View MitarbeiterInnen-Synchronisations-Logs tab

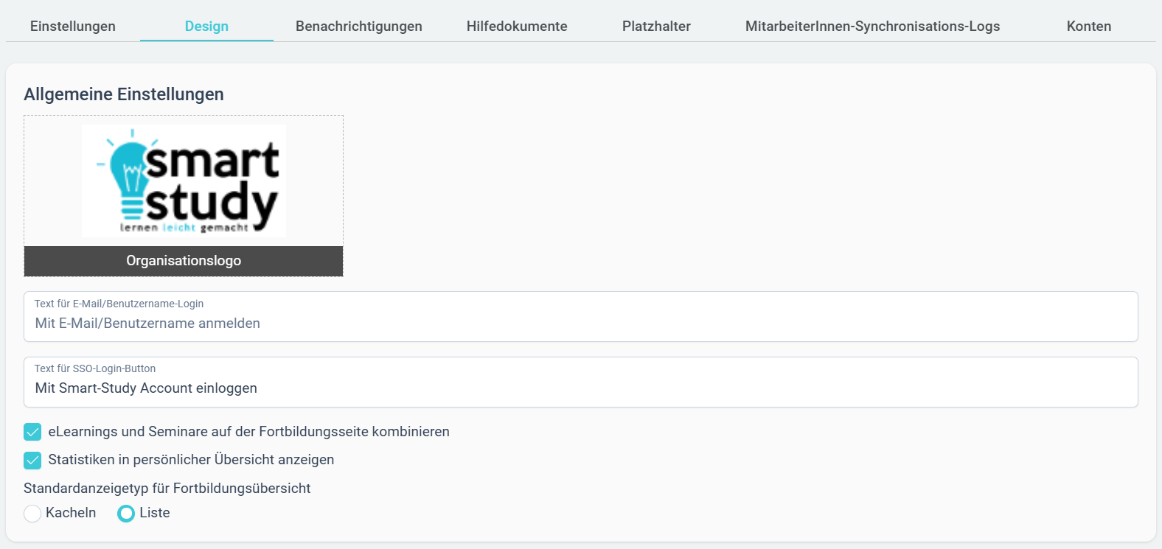872,27
